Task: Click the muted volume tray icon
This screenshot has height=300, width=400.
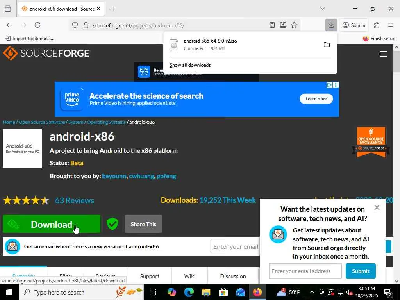Action: [x=349, y=293]
